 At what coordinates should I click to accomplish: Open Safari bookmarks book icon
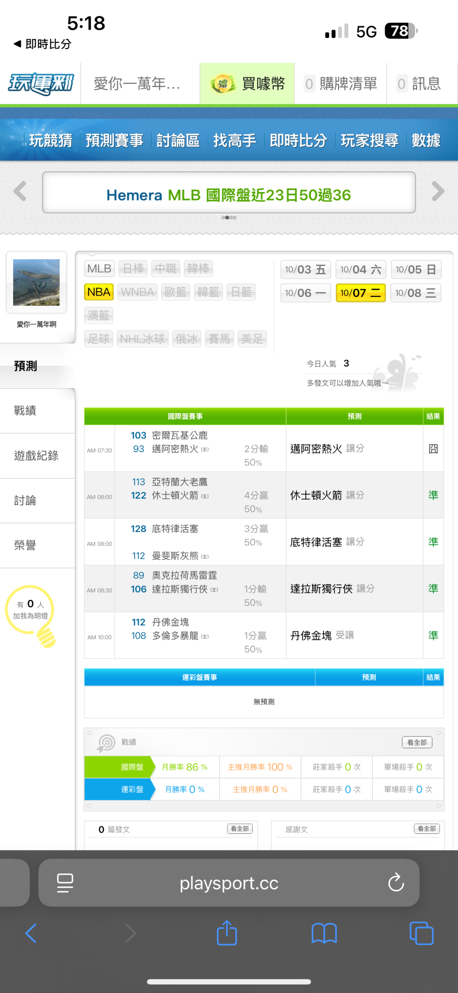pos(324,933)
